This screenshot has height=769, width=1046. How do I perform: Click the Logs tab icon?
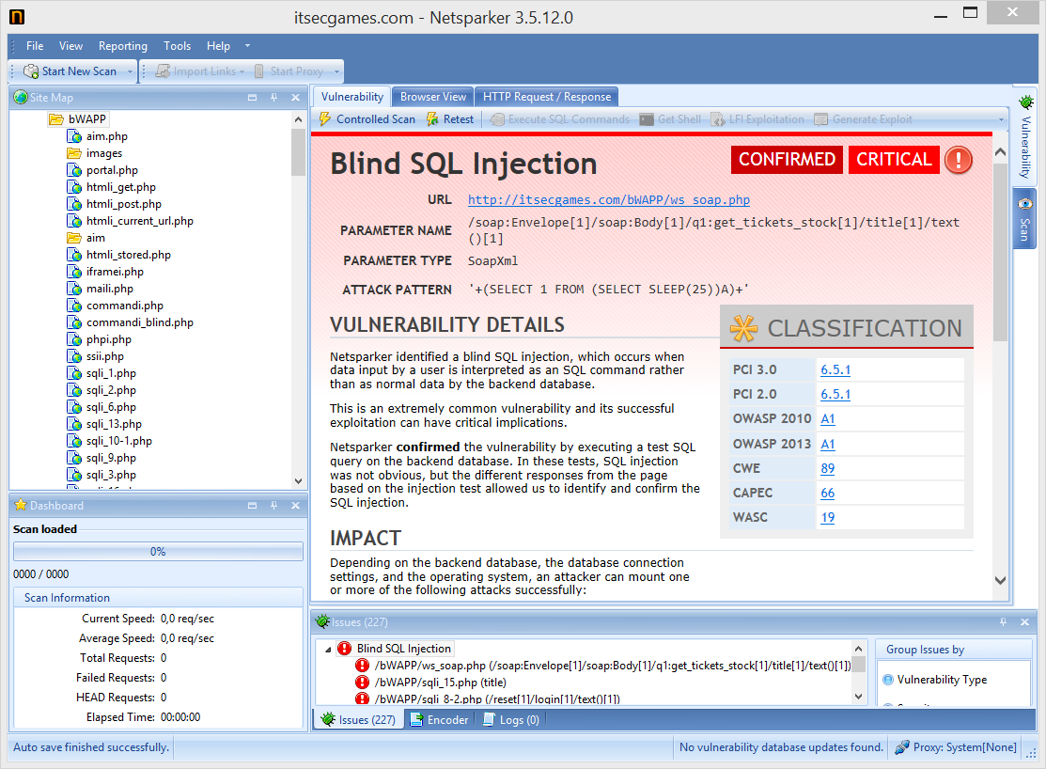[489, 720]
